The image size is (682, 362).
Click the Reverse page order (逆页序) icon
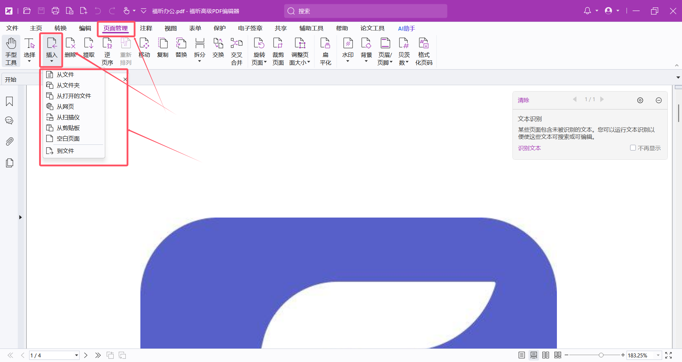[107, 51]
